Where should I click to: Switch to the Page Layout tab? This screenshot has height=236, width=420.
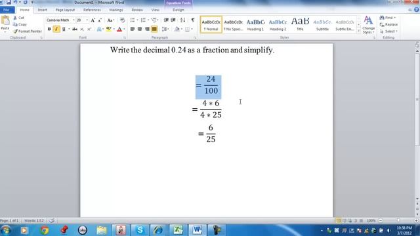(65, 10)
